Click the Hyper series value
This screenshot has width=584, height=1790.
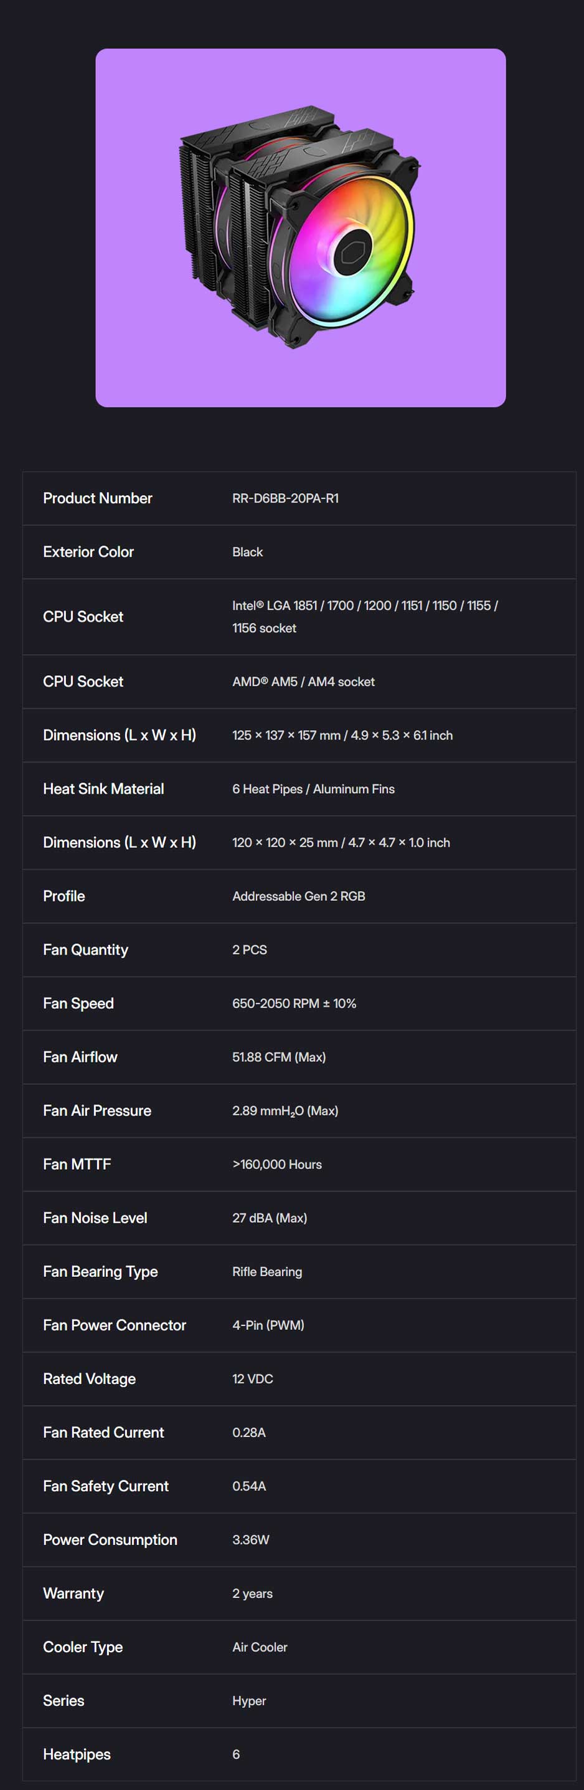point(249,1700)
